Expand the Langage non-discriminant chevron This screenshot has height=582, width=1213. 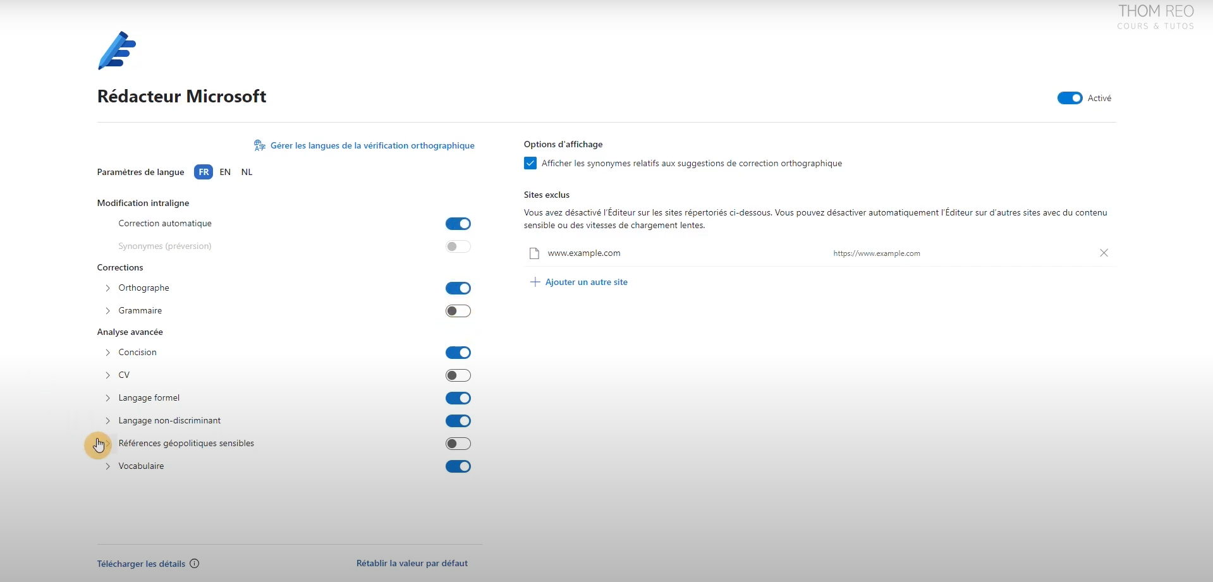(107, 421)
